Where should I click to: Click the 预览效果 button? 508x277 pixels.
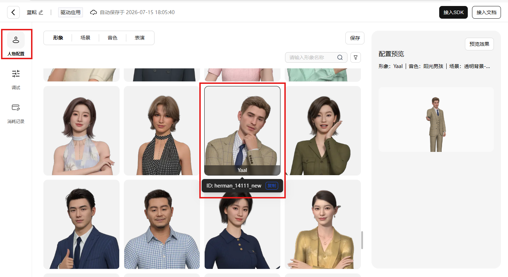pos(479,44)
